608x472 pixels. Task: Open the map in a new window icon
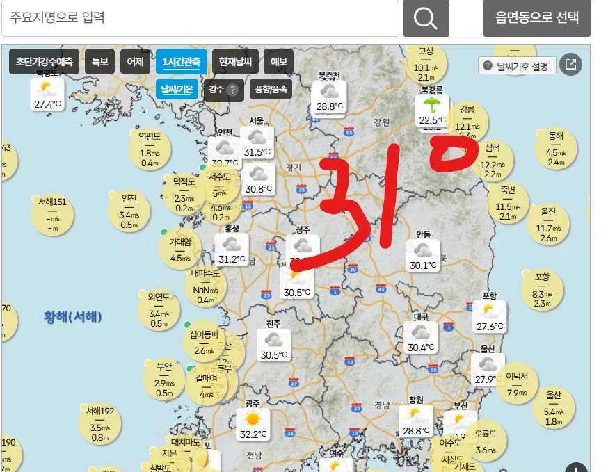click(x=570, y=65)
